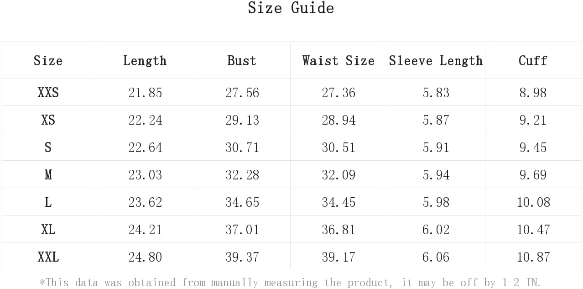Select the XXL cuff value 10.87
This screenshot has height=289, width=583.
point(533,257)
